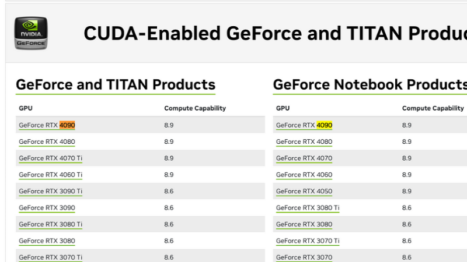Click 8.6 value for desktop RTX 3070 Ti
467x262 pixels.
tap(169, 257)
